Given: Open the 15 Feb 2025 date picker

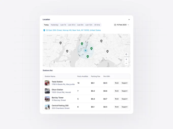Looking at the screenshot, I should [121, 25].
